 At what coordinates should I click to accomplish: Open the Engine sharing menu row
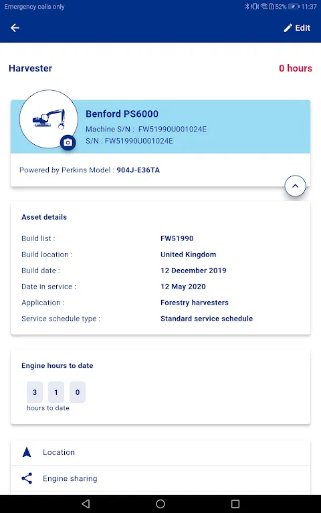160,478
